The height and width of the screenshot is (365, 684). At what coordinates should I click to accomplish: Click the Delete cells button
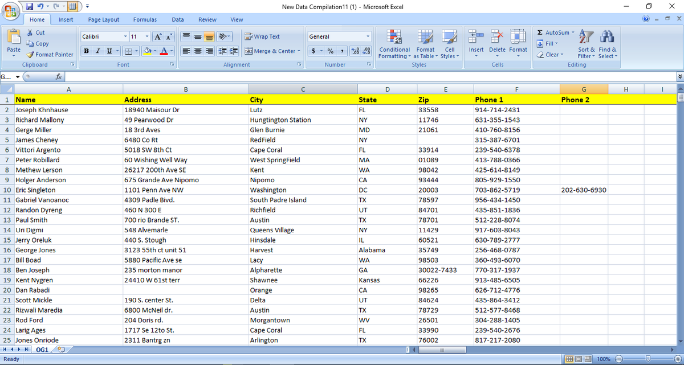(497, 43)
